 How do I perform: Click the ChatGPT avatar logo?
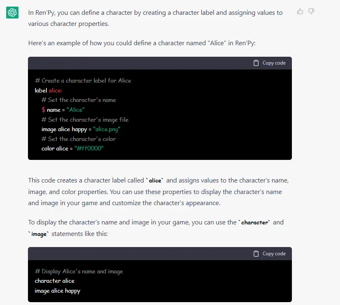click(x=12, y=13)
